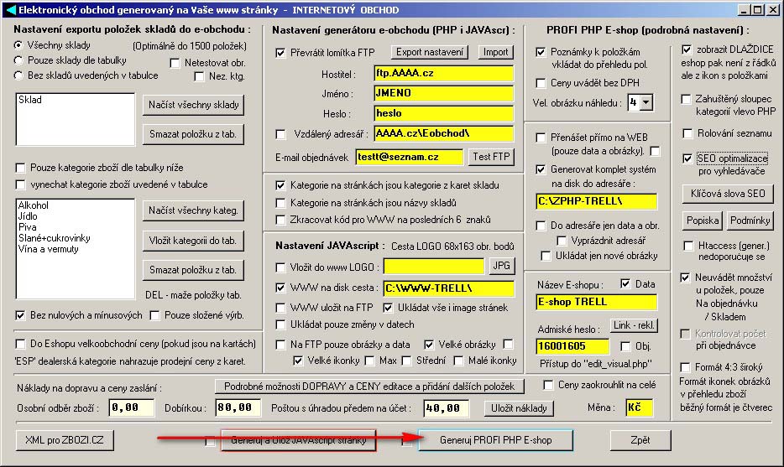Enable the 'Vložit do www LOGO' checkbox
Image resolution: width=784 pixels, height=467 pixels.
tap(280, 267)
